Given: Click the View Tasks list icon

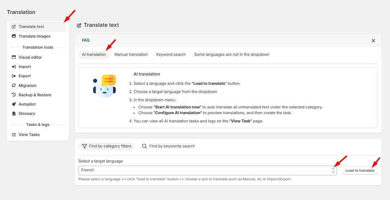Looking at the screenshot, I should pyautogui.click(x=14, y=135).
